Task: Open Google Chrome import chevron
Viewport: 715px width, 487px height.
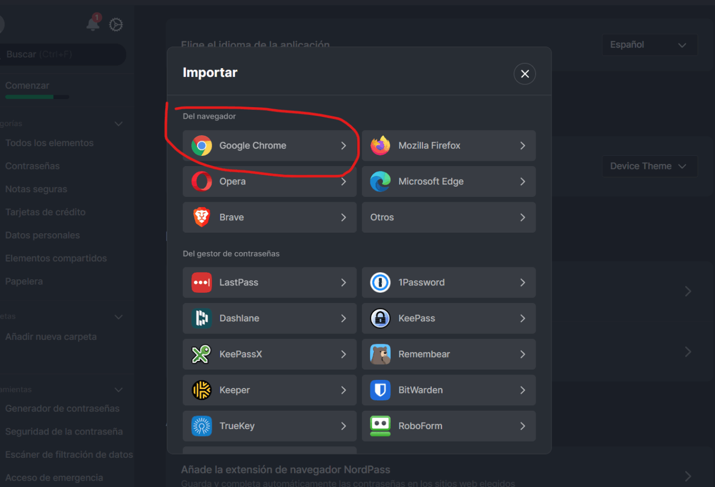Action: coord(343,146)
